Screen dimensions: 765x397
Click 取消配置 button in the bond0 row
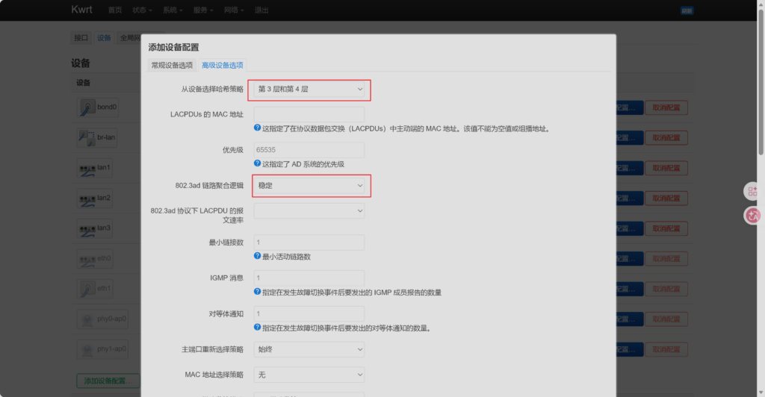[x=666, y=107]
